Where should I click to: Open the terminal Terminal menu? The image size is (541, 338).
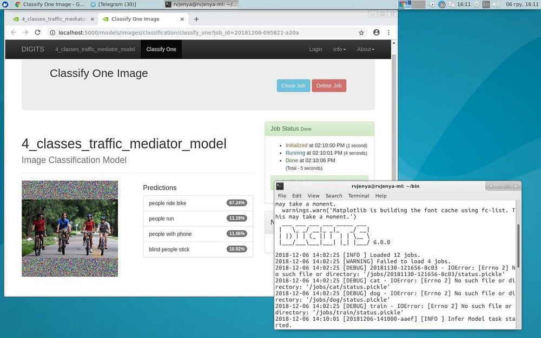[359, 196]
